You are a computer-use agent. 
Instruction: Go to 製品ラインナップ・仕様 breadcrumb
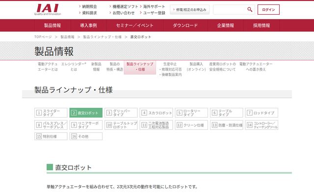pos(103,37)
